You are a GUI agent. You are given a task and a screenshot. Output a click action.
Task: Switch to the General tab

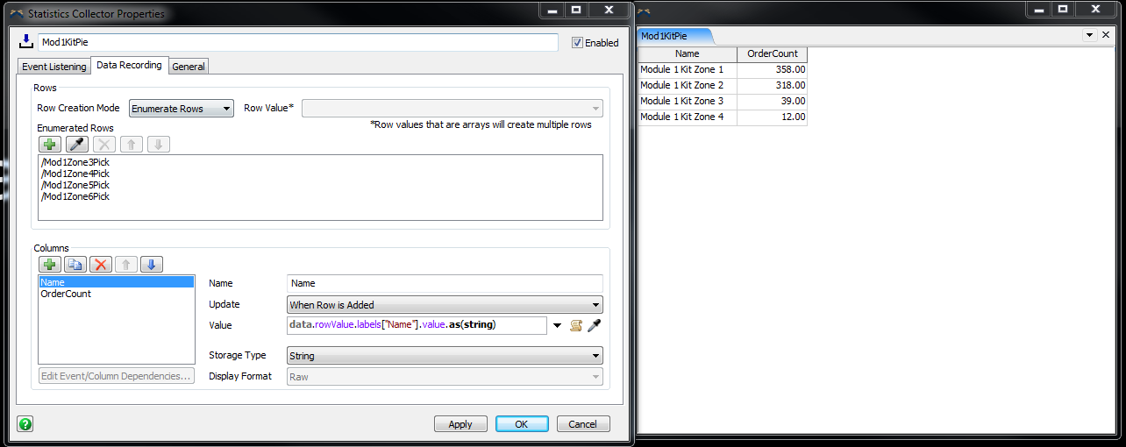click(189, 67)
